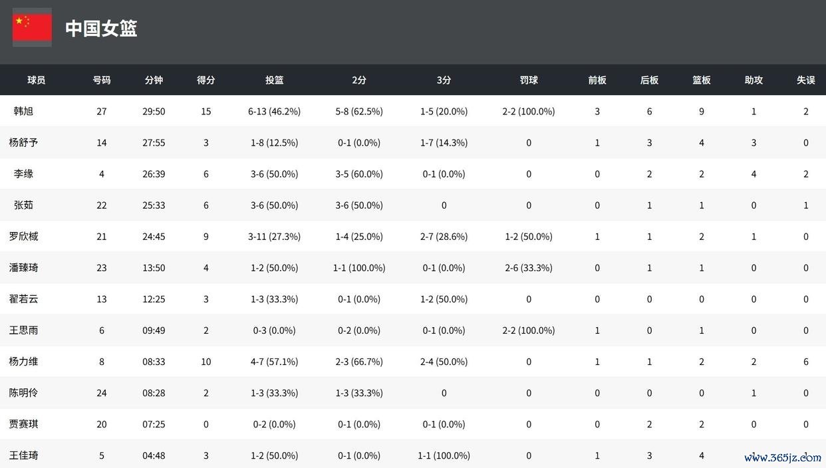Open player 韩旭 name link
This screenshot has height=468, width=826.
[23, 111]
